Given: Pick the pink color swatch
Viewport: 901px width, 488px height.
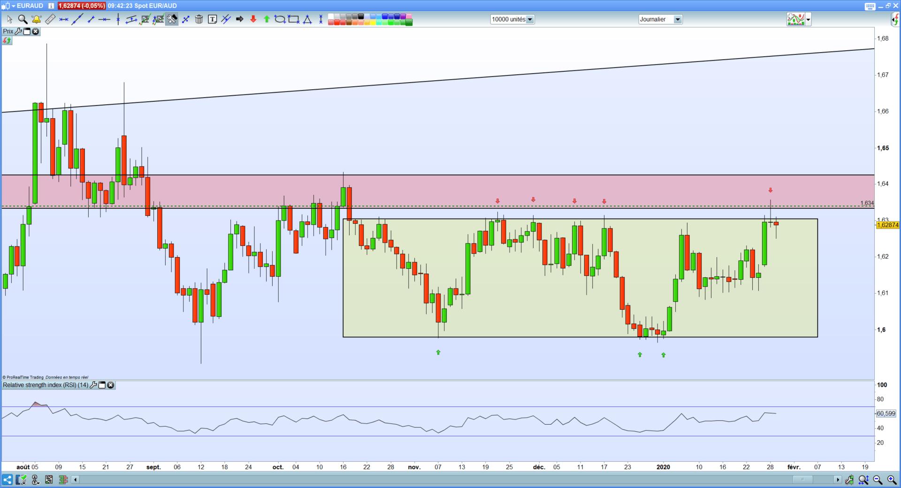Looking at the screenshot, I should point(408,16).
